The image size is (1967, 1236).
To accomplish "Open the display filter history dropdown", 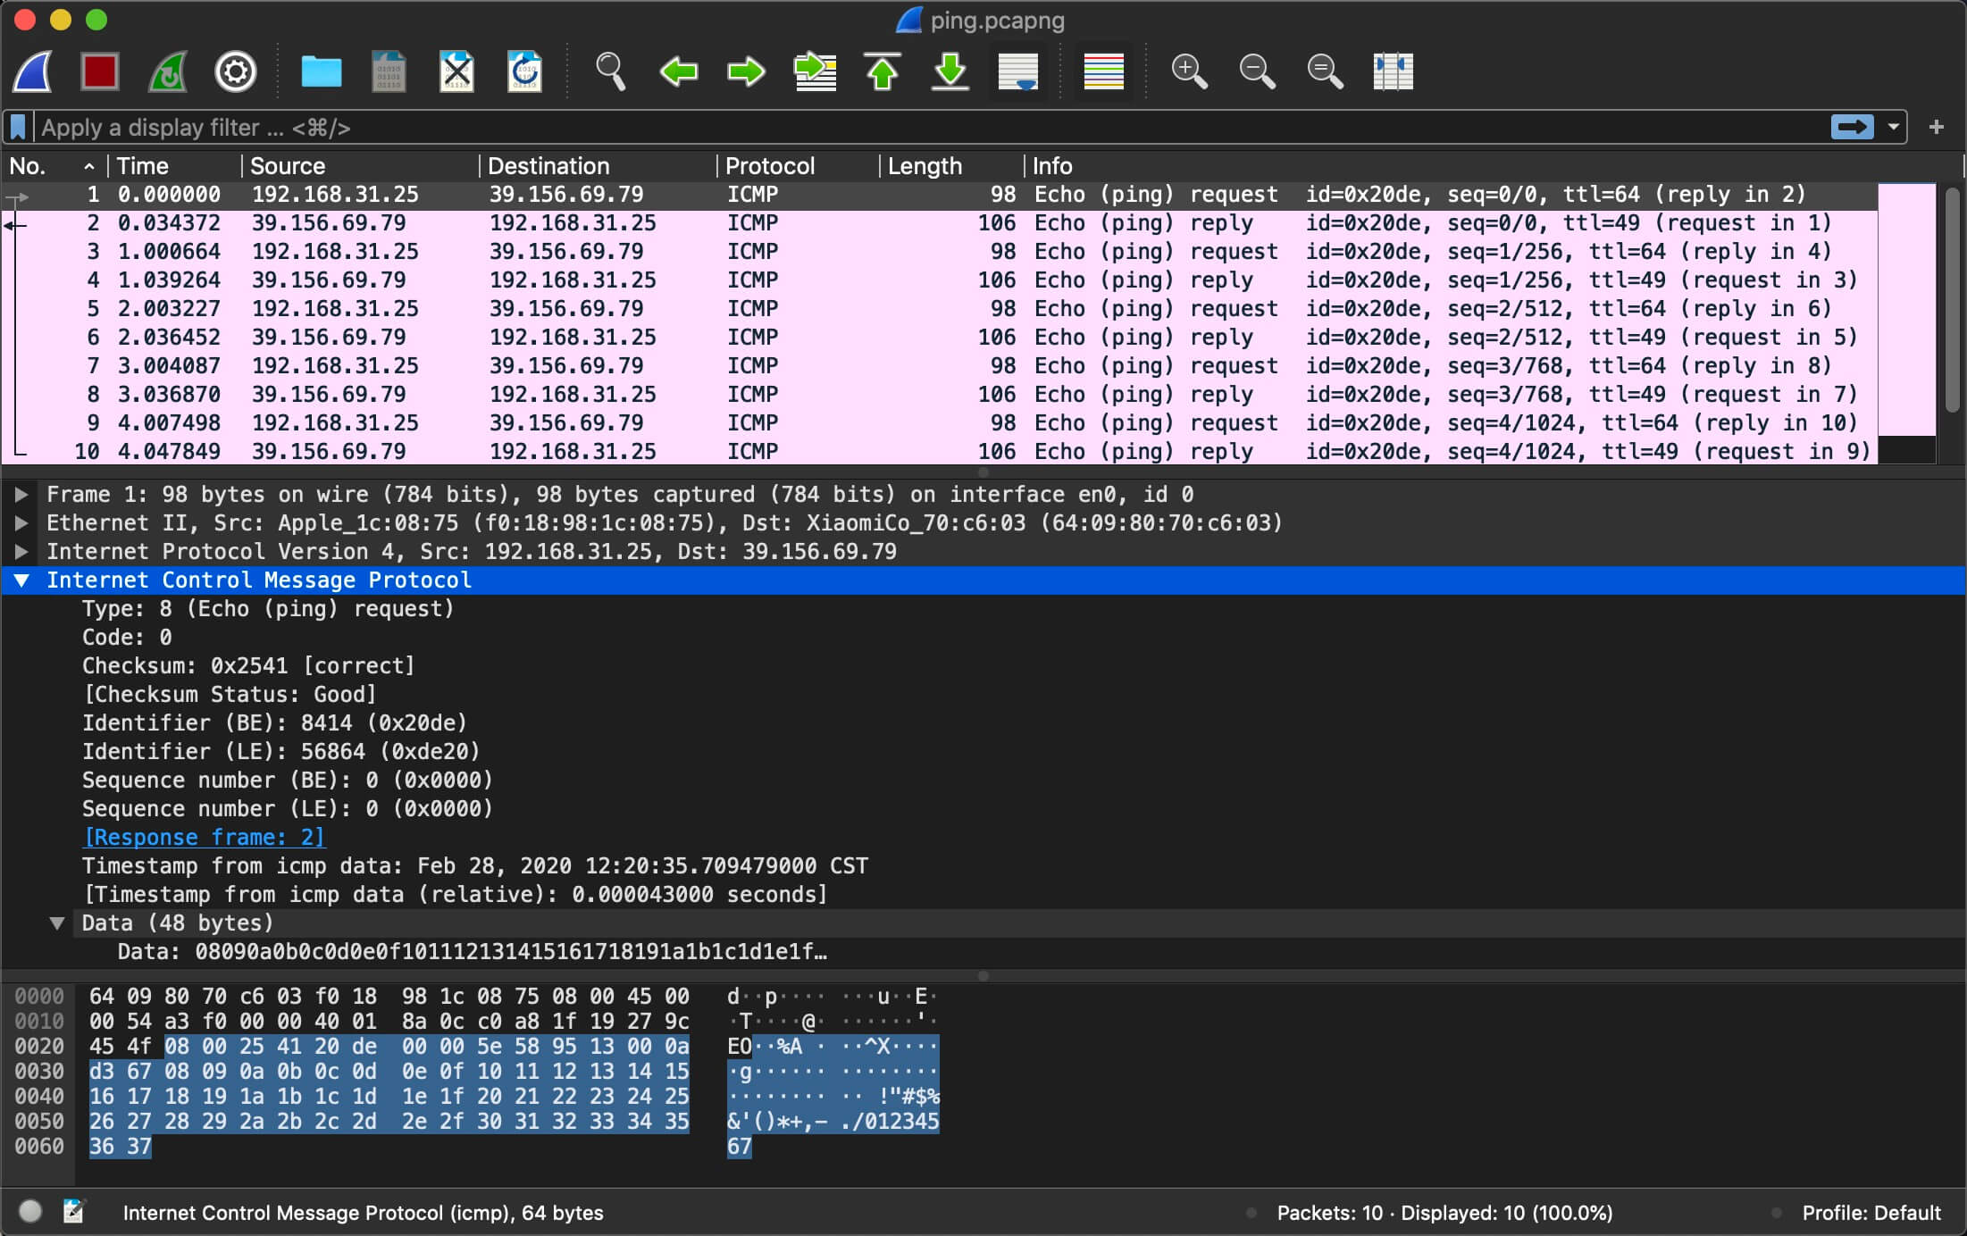I will point(1893,128).
